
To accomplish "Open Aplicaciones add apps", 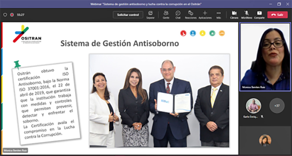I will [x=205, y=15].
